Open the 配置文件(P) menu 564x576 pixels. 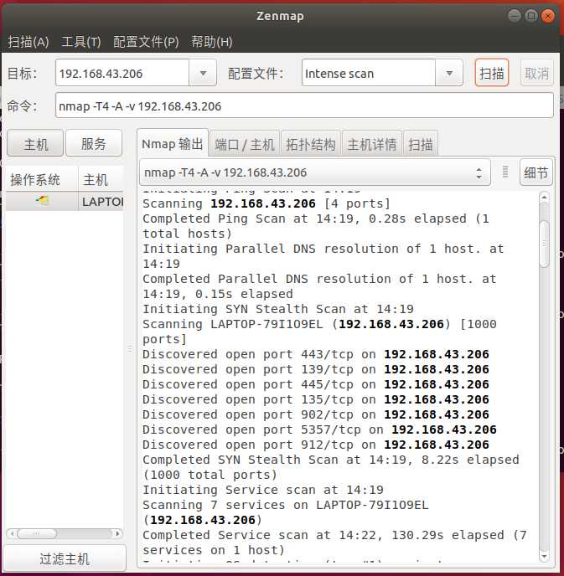click(146, 42)
